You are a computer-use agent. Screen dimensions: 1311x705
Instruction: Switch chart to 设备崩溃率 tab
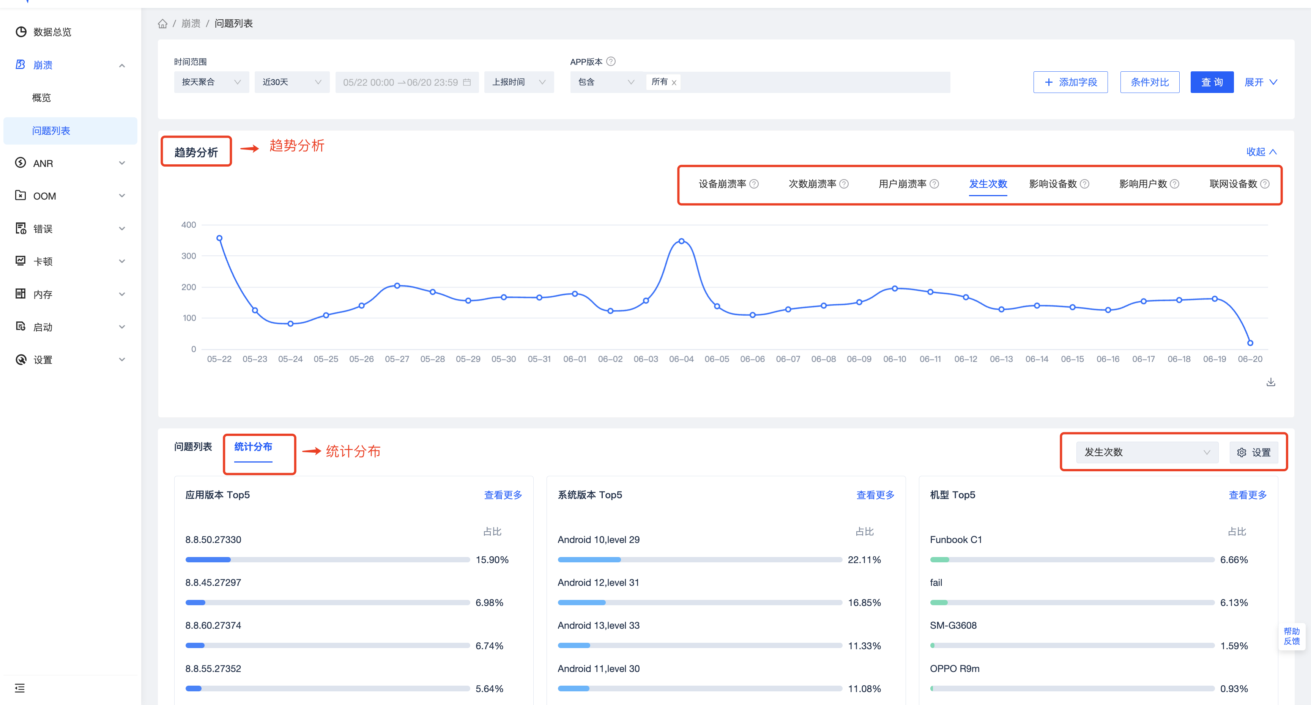[722, 184]
